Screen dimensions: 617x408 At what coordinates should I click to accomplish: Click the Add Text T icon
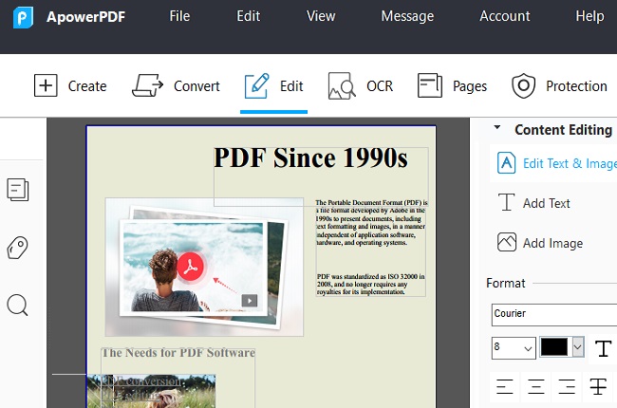507,202
